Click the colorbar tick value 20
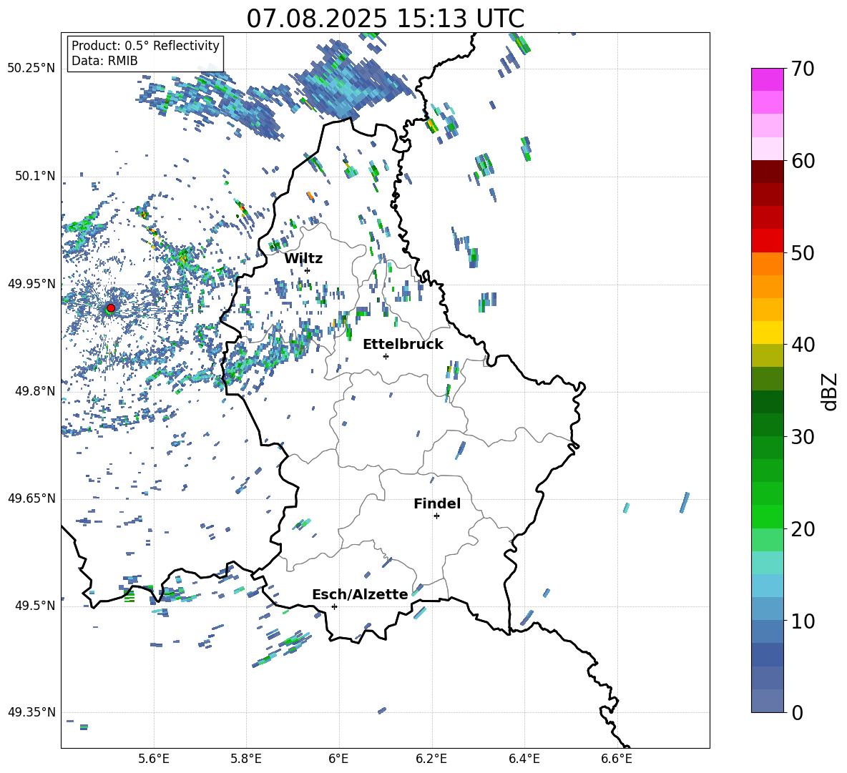The width and height of the screenshot is (847, 773). pyautogui.click(x=803, y=529)
